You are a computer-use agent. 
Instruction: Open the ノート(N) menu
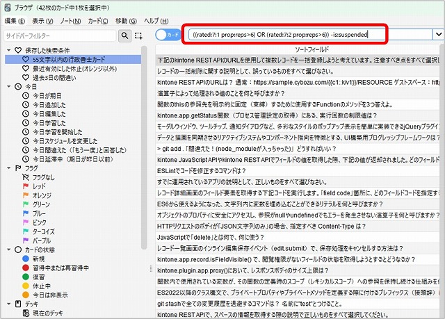coord(70,21)
